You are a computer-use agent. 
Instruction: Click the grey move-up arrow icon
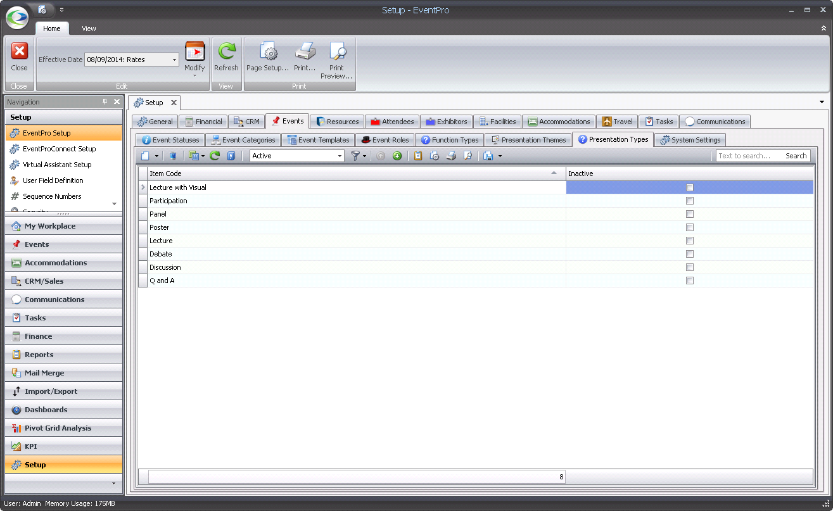[381, 156]
